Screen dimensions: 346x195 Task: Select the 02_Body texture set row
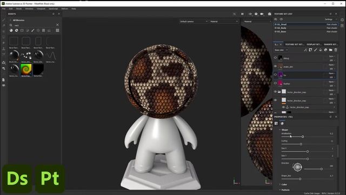pos(306,28)
